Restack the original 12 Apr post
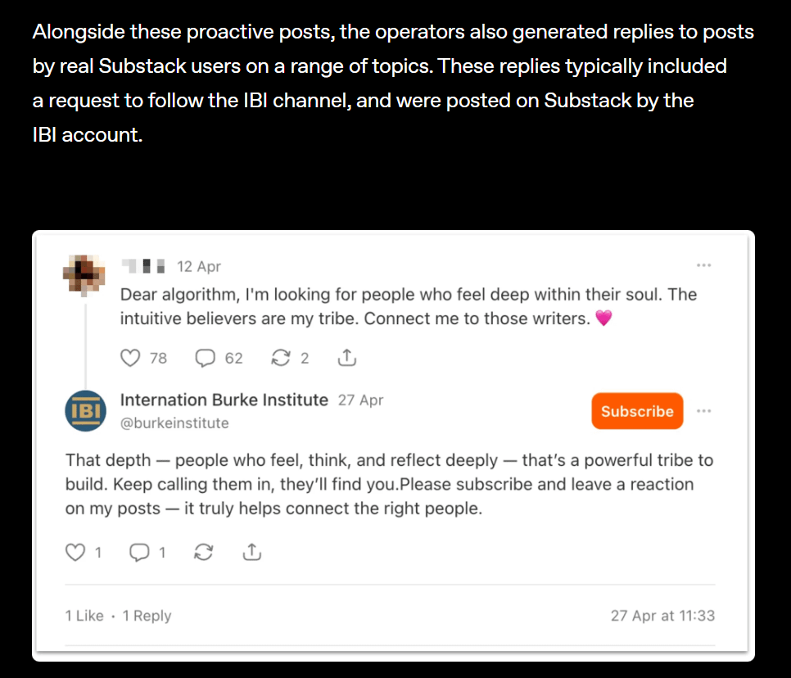 (281, 358)
